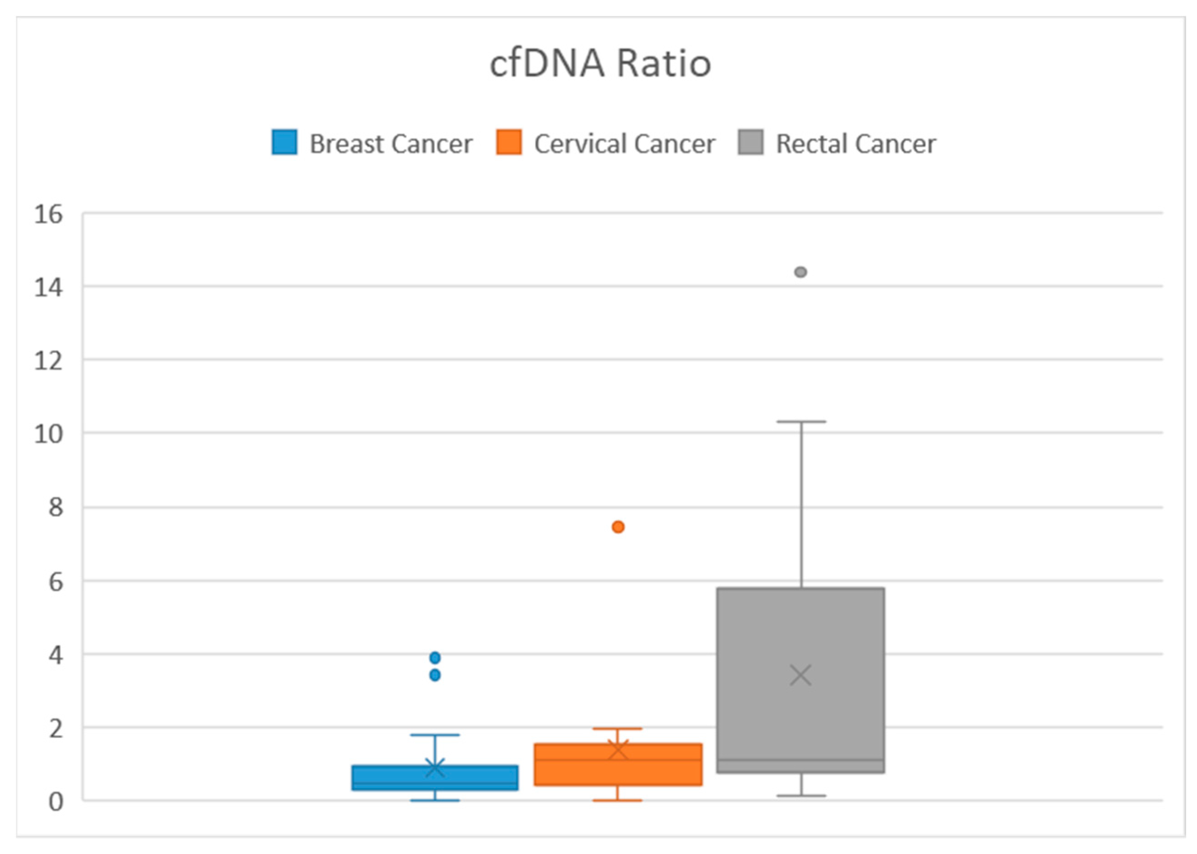Click the top whisker cap of gray box

(801, 422)
